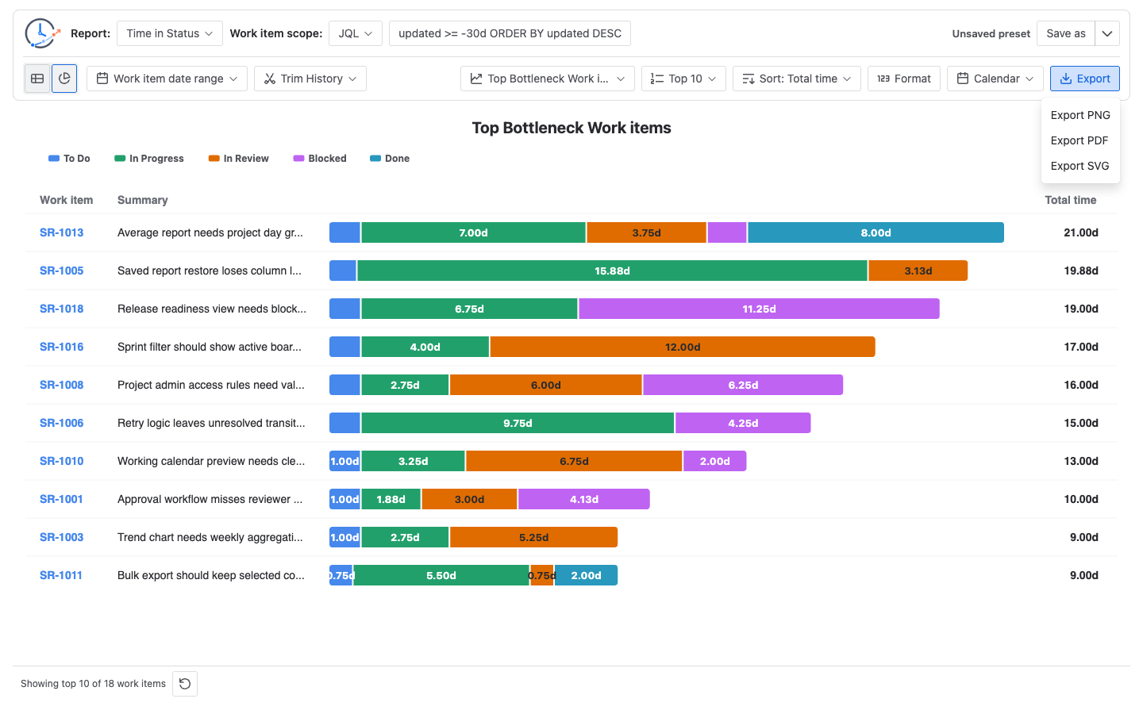Open work item SR-1008
Screen dimensions: 1143x714
[x=62, y=385]
